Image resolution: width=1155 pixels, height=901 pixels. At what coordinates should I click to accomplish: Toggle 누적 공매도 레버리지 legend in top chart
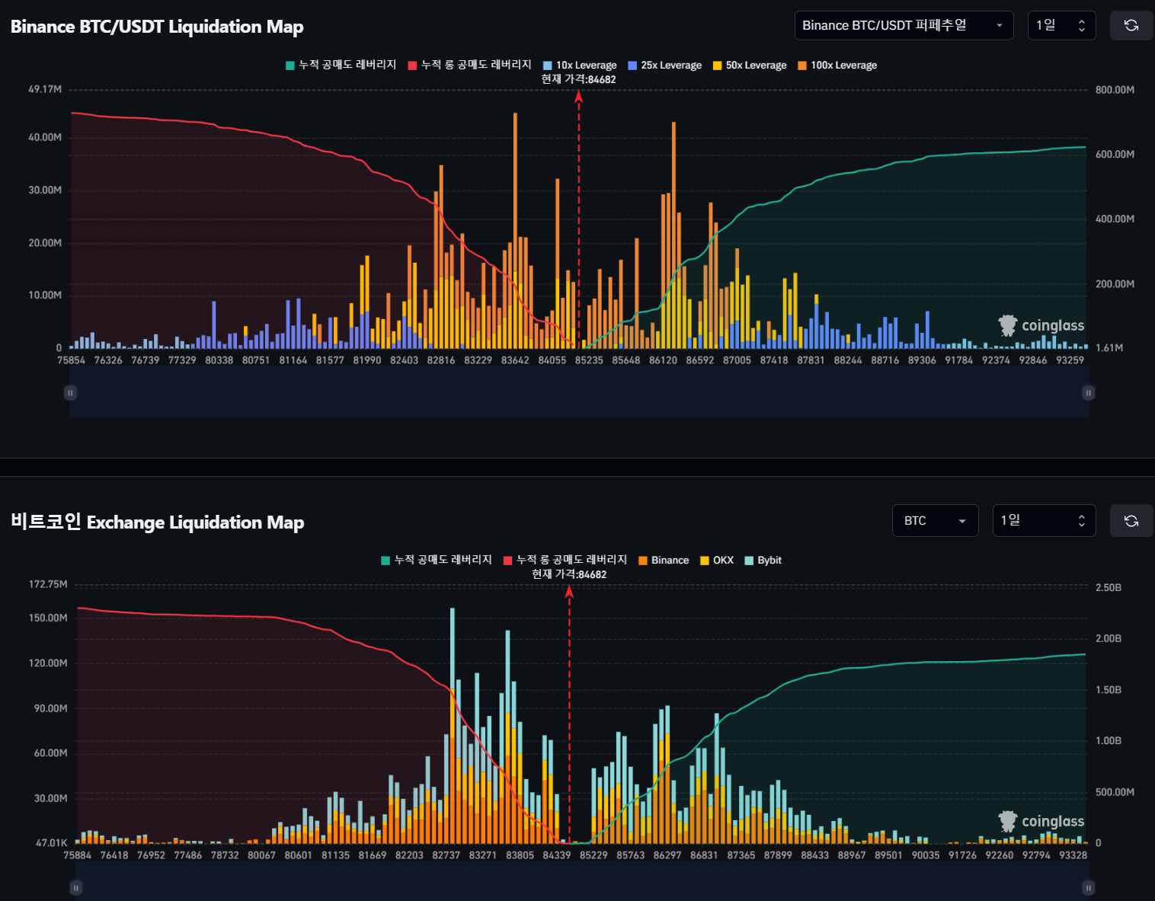(341, 65)
